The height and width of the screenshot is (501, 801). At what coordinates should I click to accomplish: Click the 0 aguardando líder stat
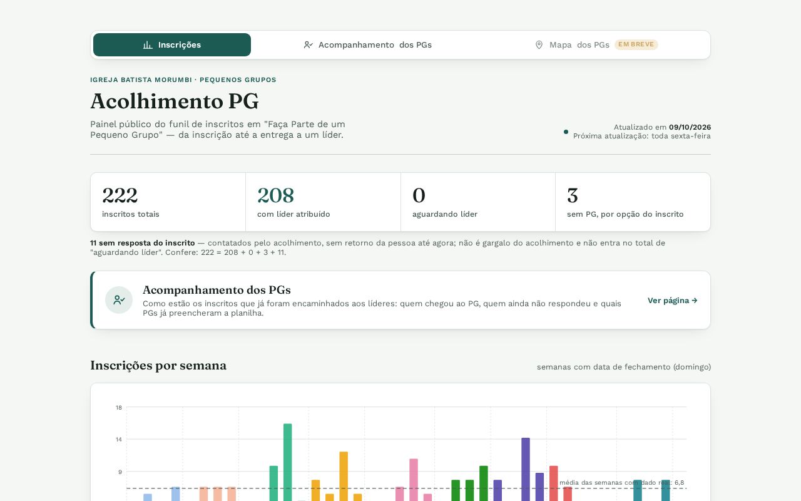click(478, 202)
